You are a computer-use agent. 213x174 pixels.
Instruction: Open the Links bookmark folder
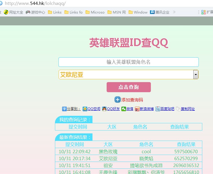(55, 12)
